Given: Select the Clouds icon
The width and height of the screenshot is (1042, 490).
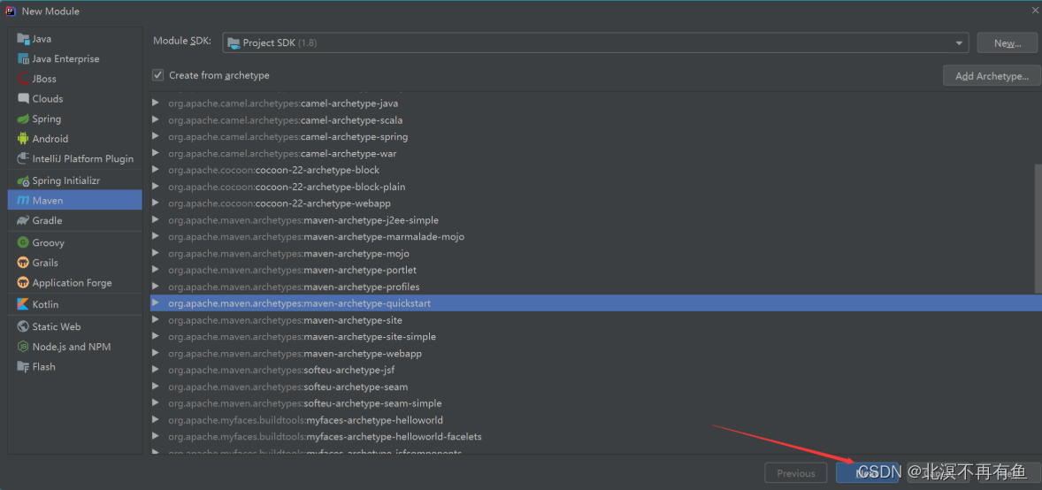Looking at the screenshot, I should pos(23,98).
